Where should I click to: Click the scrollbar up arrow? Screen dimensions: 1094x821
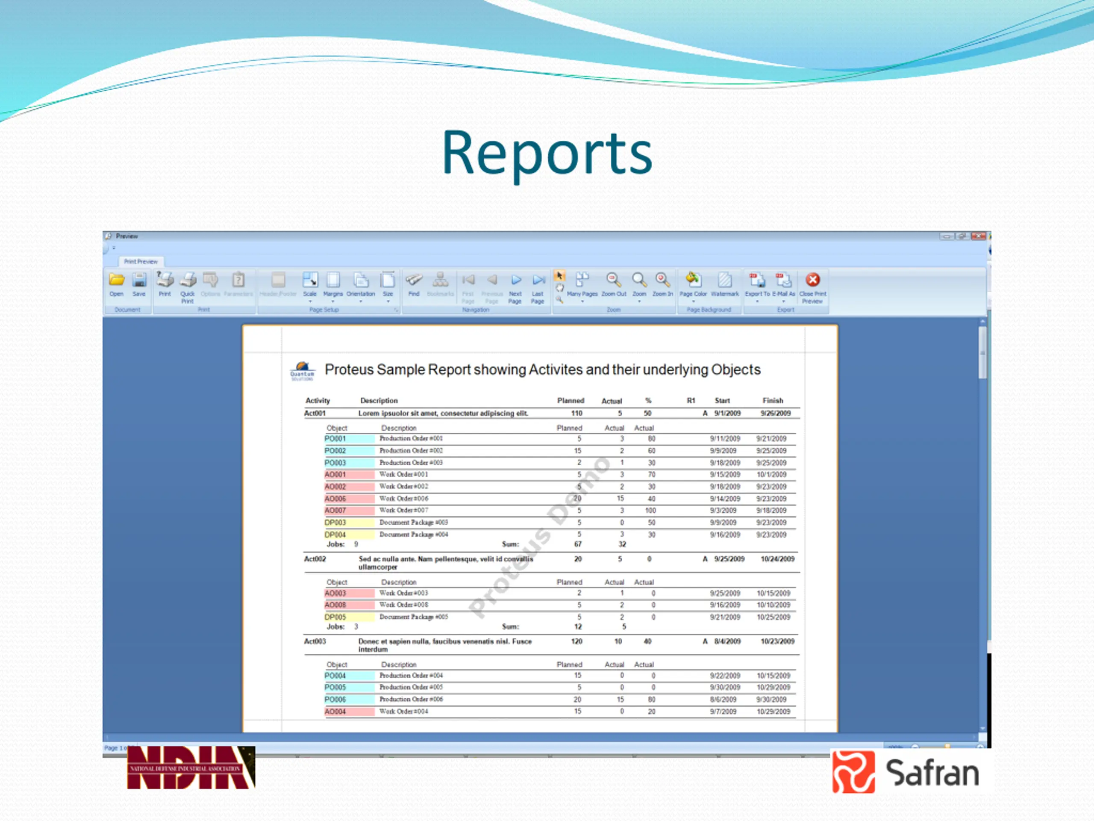[x=982, y=322]
